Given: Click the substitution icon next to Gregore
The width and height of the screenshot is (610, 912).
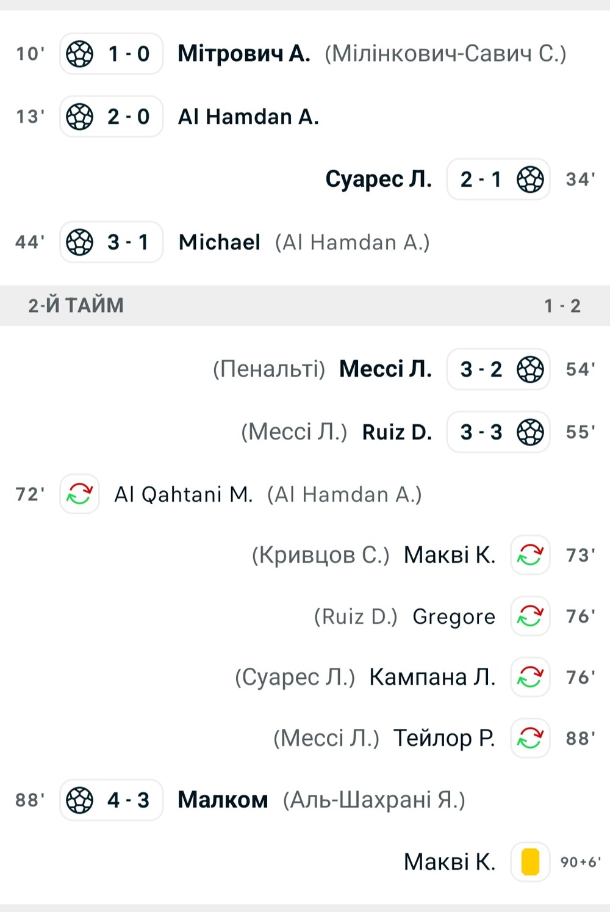Looking at the screenshot, I should pos(530,617).
